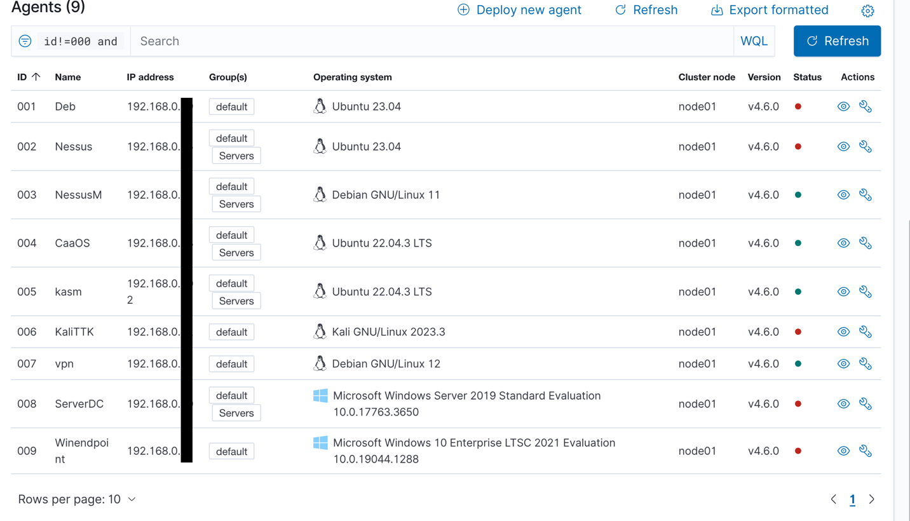Click Servers group badge for CaaOS
Screen dimensions: 910x521
pyautogui.click(x=236, y=253)
